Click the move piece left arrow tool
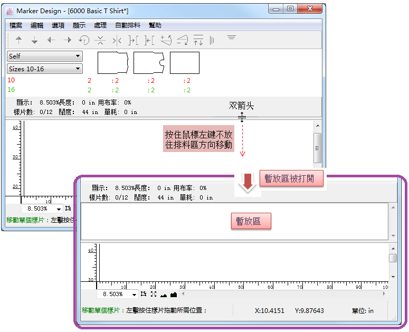Image resolution: width=409 pixels, height=332 pixels. pyautogui.click(x=51, y=40)
